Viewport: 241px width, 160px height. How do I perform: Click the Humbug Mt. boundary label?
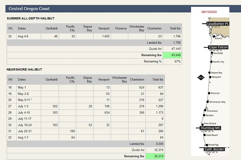click(210, 128)
